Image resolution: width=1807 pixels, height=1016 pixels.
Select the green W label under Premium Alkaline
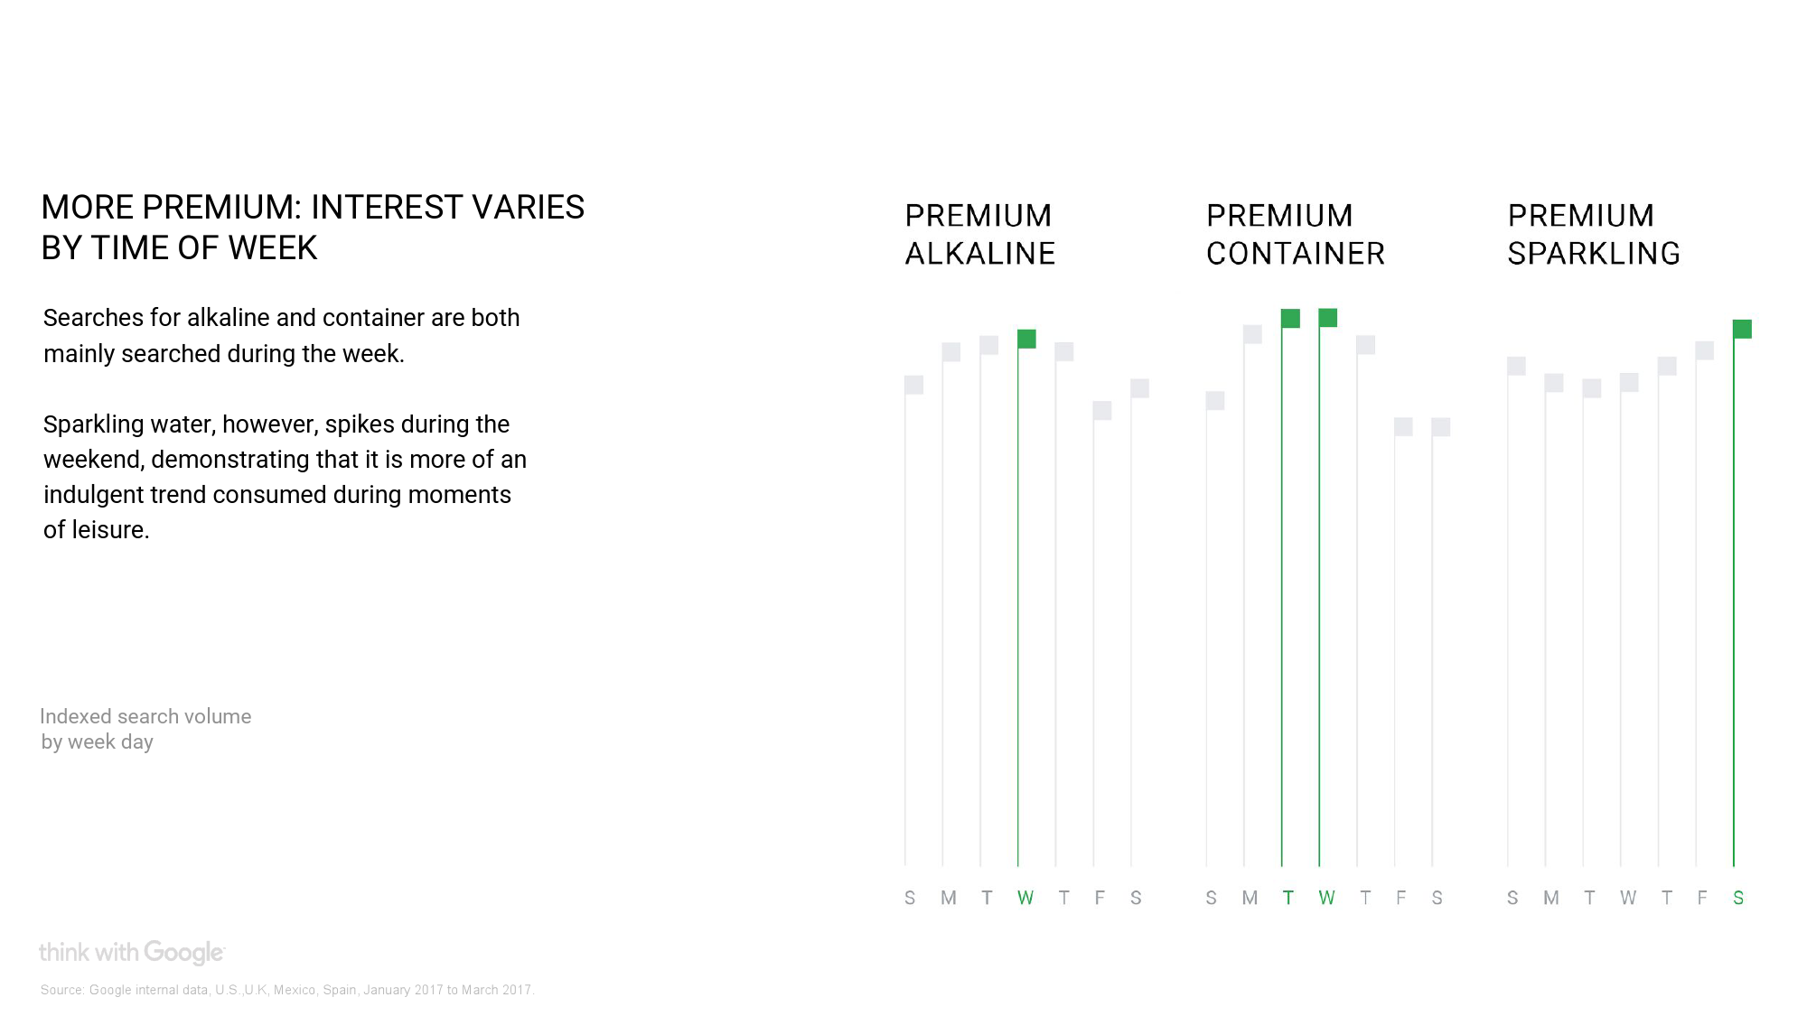[1025, 898]
